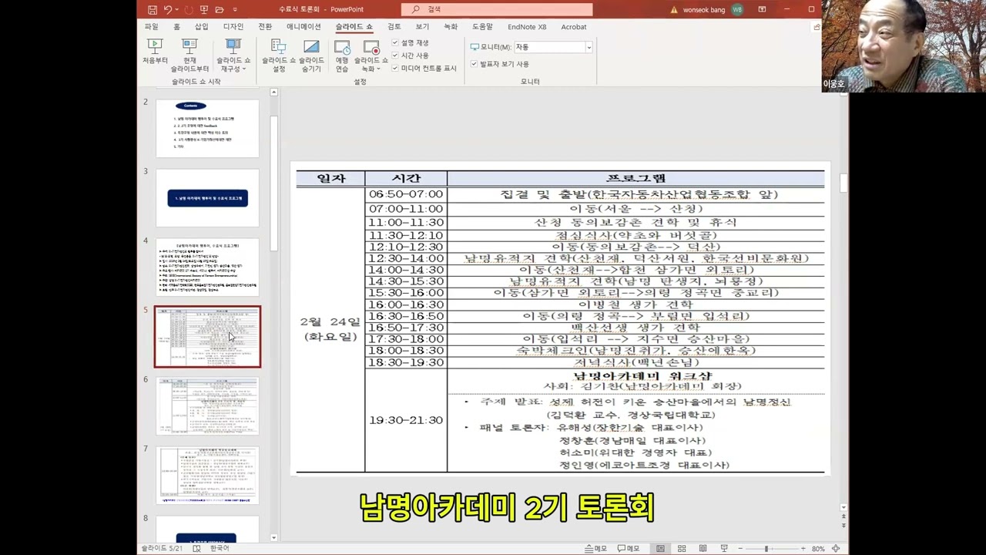Viewport: 986px width, 555px height.
Task: Undo the last action
Action: point(167,9)
